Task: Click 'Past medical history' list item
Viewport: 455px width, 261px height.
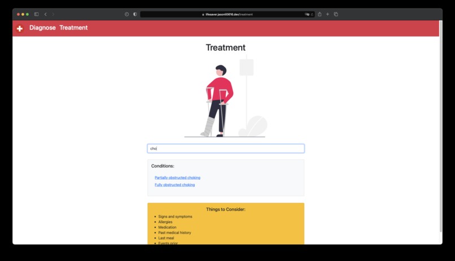Action: 174,233
